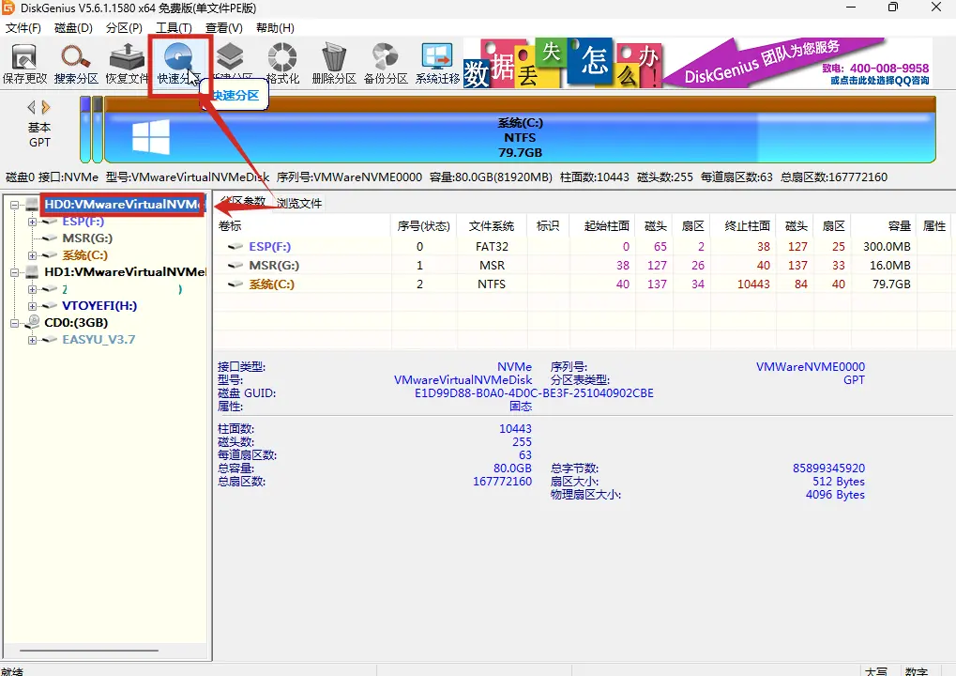Click the ESP(F:) drive icon in the tree
Viewport: 956px width, 676px height.
[x=50, y=222]
